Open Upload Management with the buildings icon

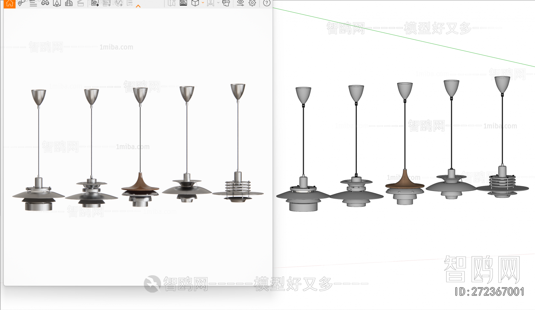point(68,4)
